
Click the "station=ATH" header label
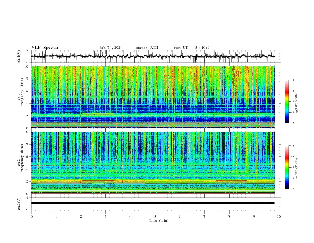(x=147, y=48)
